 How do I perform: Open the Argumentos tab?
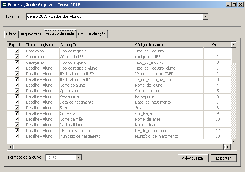(x=31, y=34)
